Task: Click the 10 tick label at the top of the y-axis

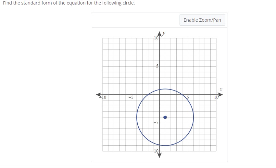Action: point(156,38)
